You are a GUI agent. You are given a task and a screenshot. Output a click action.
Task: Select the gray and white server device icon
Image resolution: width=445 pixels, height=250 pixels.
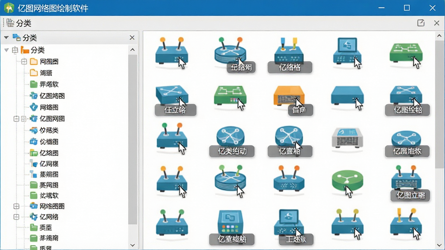tap(347, 138)
